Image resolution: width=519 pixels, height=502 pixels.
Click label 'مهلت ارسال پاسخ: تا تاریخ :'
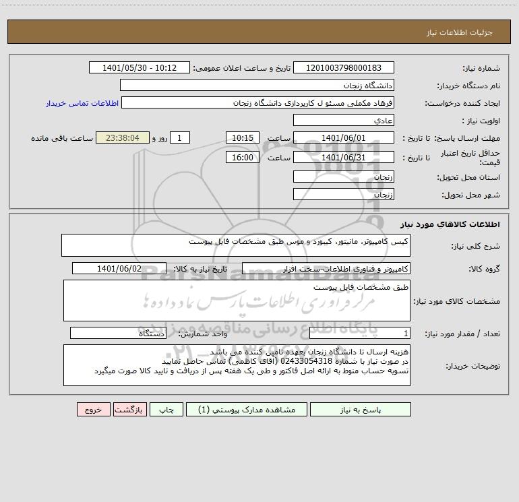pyautogui.click(x=451, y=138)
